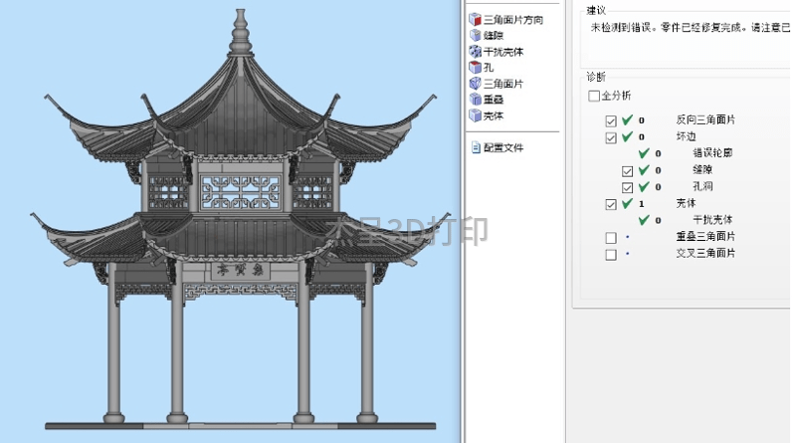Check the 交叉三角面片 checkbox
Image resolution: width=795 pixels, height=443 pixels.
coord(611,255)
